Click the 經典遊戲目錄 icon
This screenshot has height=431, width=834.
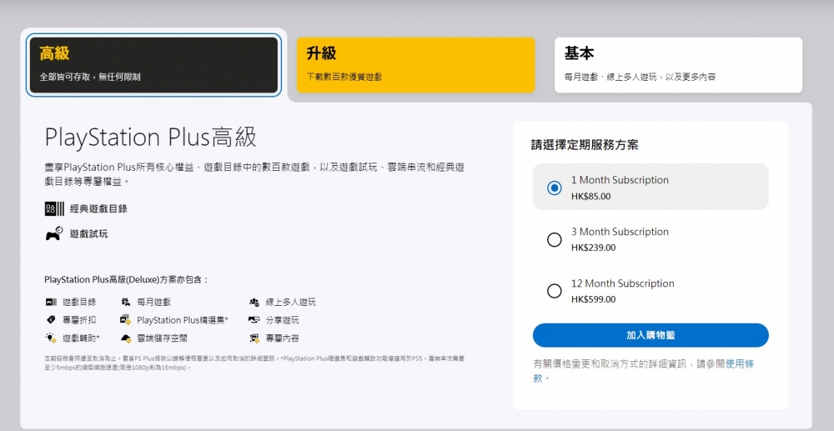pyautogui.click(x=54, y=209)
